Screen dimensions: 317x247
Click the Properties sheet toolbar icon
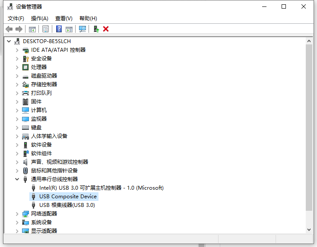(x=45, y=29)
